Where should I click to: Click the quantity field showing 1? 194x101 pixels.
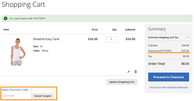click(x=111, y=39)
